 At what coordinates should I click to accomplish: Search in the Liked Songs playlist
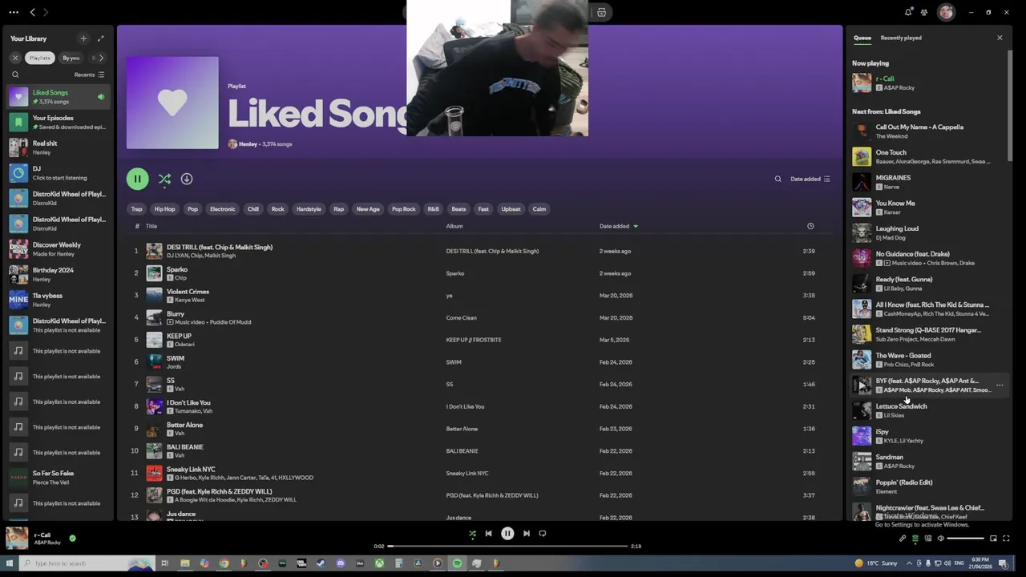coord(778,179)
